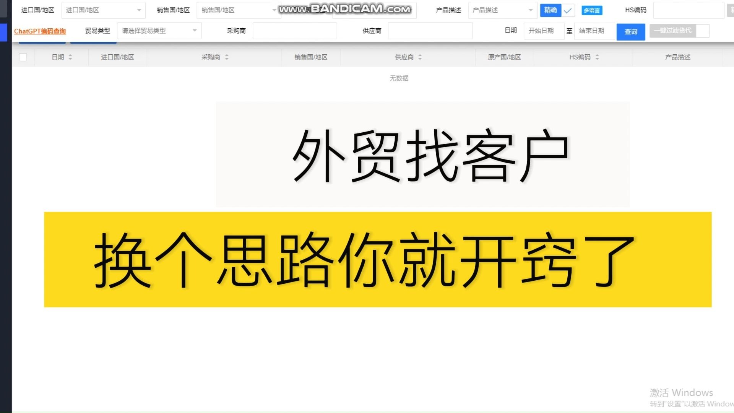Open the ChatGPT编码查询 link

tap(40, 31)
